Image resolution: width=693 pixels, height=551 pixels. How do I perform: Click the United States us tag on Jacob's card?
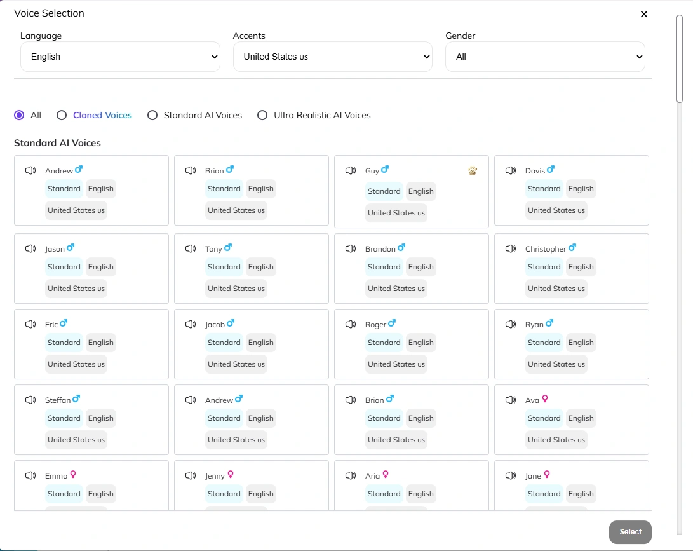[x=236, y=364]
